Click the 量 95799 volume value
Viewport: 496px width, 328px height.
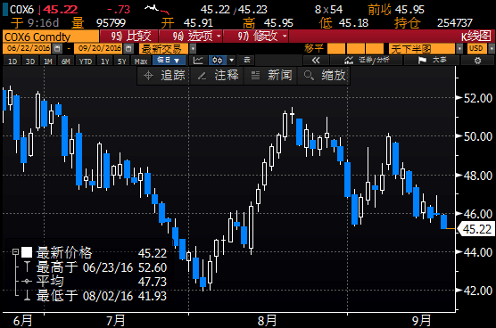click(x=111, y=23)
